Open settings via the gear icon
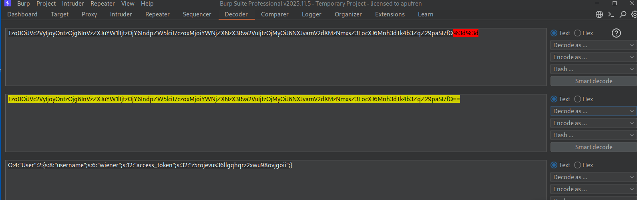637x200 pixels. coord(634,14)
